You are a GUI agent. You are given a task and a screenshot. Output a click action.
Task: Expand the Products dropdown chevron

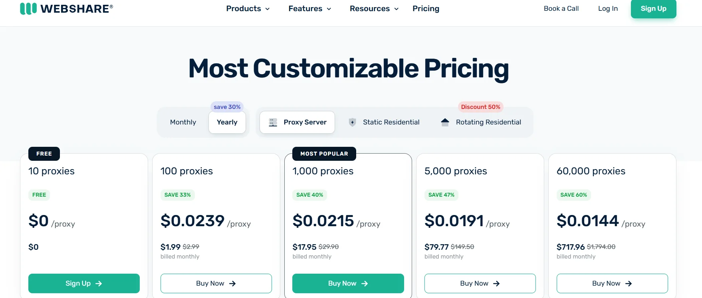tap(268, 9)
